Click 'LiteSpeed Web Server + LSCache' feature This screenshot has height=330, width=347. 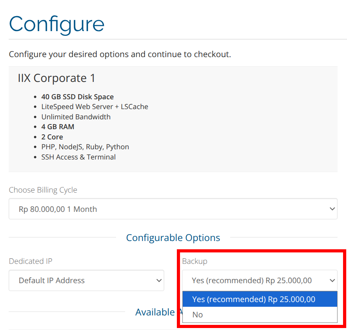[x=95, y=107]
